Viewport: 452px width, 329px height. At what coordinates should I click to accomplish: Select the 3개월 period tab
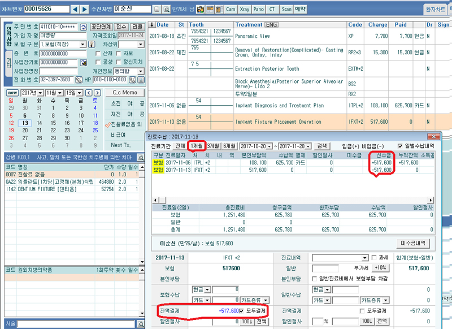tap(214, 145)
